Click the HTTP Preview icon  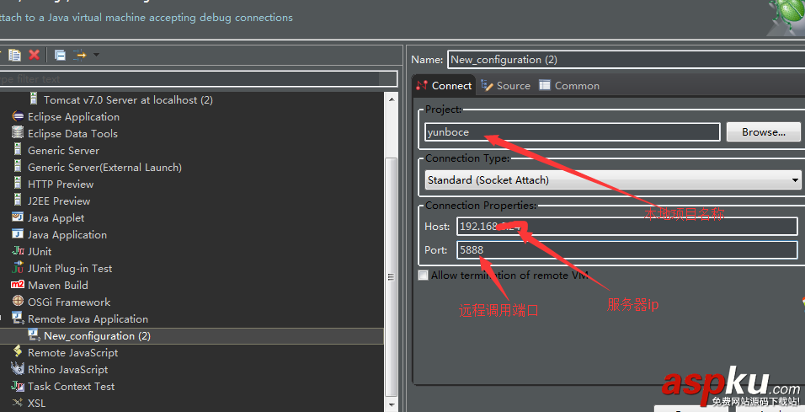point(18,184)
